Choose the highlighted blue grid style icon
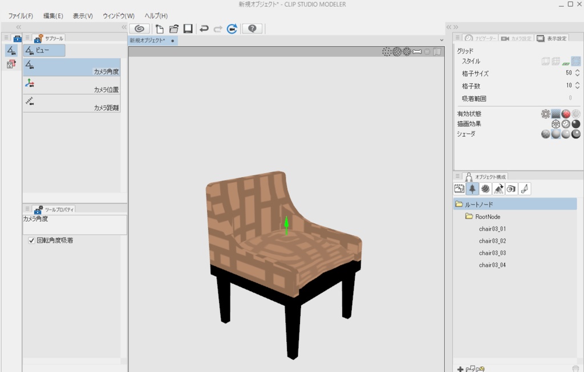This screenshot has width=584, height=372. pyautogui.click(x=576, y=62)
